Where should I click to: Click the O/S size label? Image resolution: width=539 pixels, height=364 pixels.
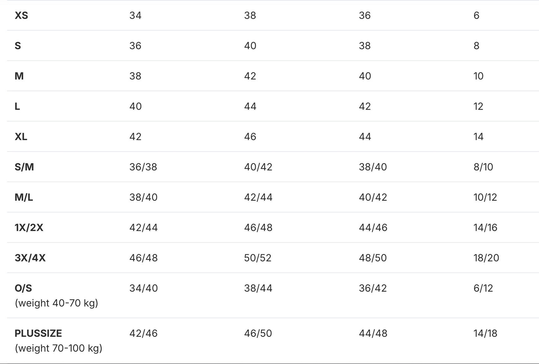[23, 288]
